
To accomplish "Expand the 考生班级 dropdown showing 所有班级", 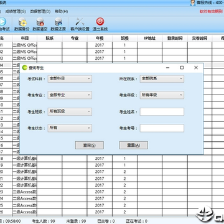I will pos(70,111).
